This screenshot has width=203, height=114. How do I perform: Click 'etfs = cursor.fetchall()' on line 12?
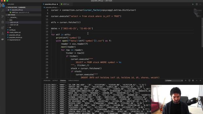pyautogui.click(x=66, y=22)
